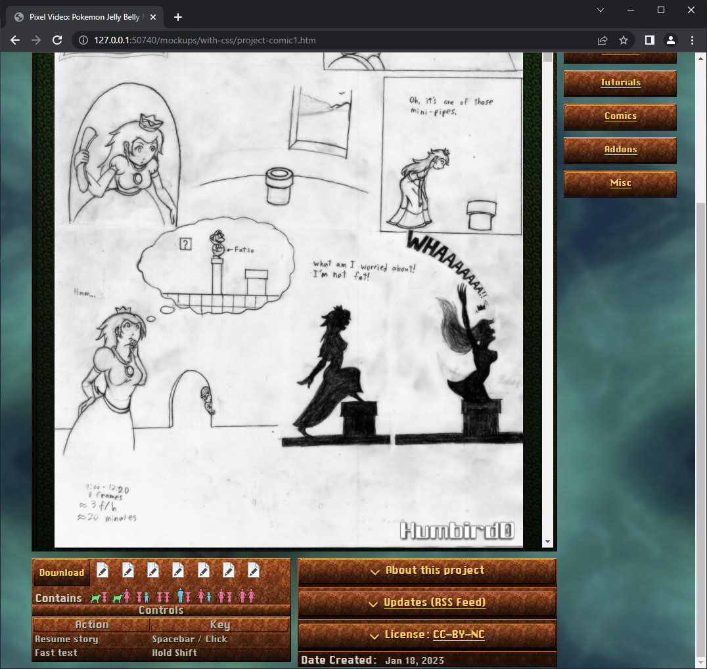Open the Comics menu item

[x=620, y=116]
